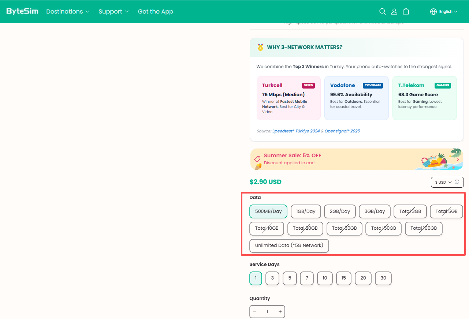Click the Summer Sale banner arrow
Screen dimensions: 469x319
(x=458, y=159)
